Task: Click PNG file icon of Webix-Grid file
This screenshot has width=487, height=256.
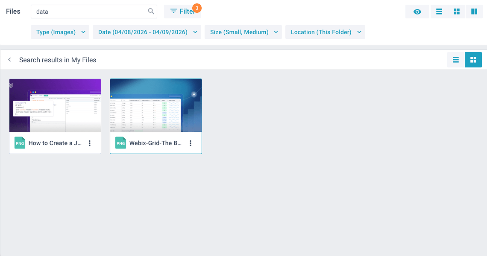Action: point(121,143)
